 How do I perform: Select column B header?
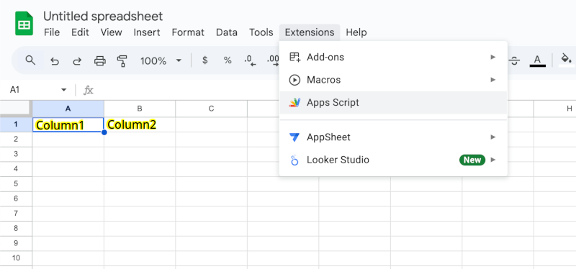click(140, 109)
